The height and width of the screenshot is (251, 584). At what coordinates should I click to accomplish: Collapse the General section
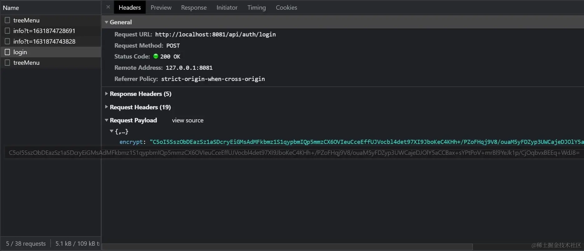point(106,22)
